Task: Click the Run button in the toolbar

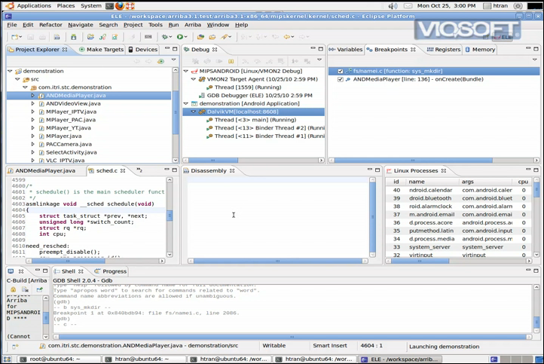Action: (180, 37)
